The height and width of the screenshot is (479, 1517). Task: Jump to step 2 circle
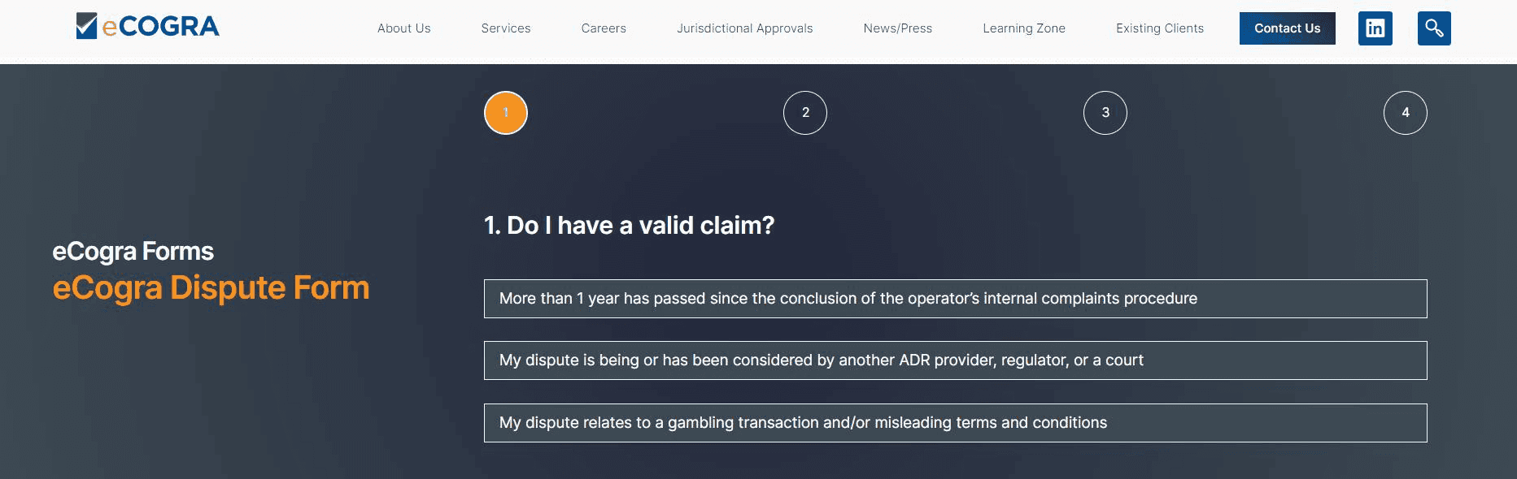click(x=805, y=113)
